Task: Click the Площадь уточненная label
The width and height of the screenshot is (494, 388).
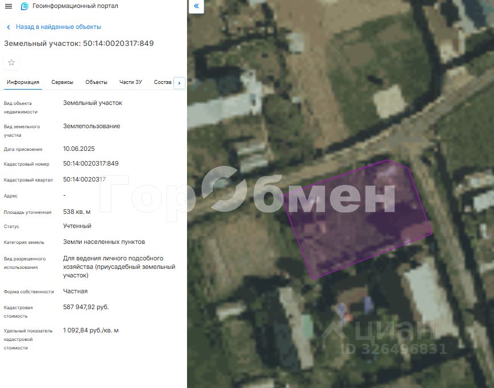Action: (x=27, y=212)
